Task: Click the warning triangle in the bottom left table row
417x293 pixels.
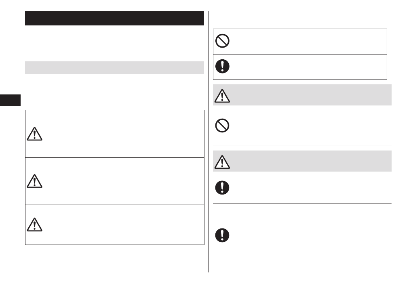Action: 35,224
